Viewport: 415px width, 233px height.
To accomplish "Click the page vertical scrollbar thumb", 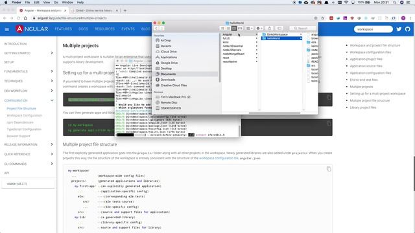I will [x=414, y=173].
